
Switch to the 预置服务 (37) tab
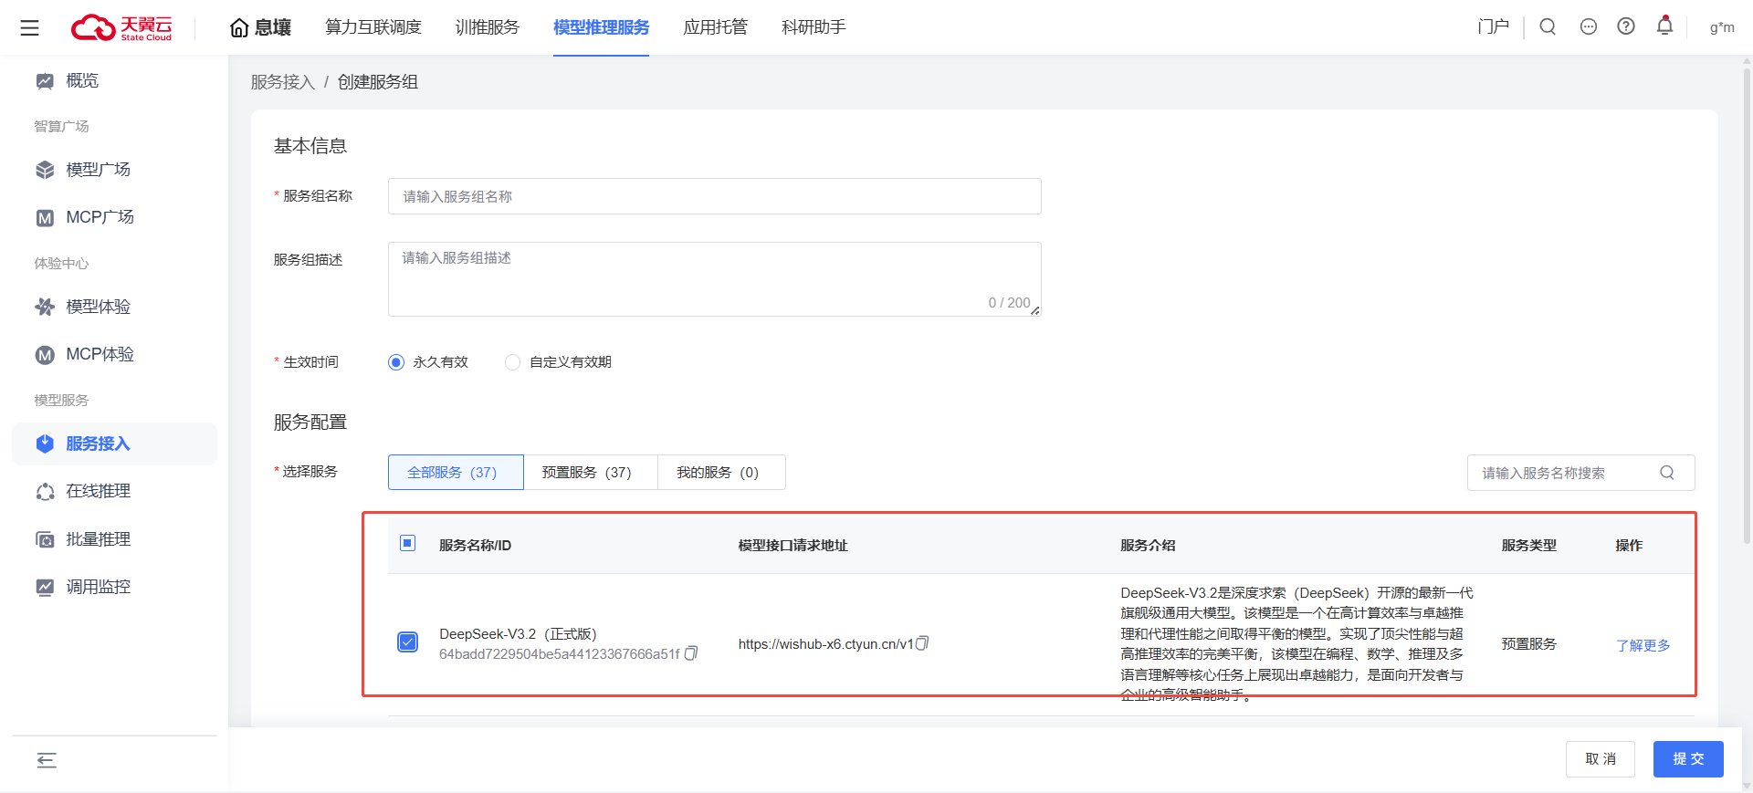(587, 473)
